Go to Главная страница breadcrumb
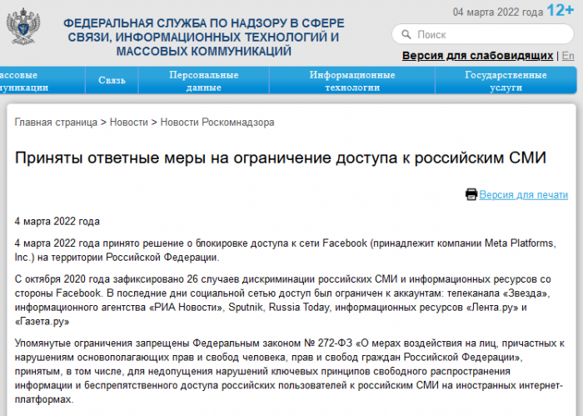Image resolution: width=583 pixels, height=416 pixels. (x=56, y=123)
